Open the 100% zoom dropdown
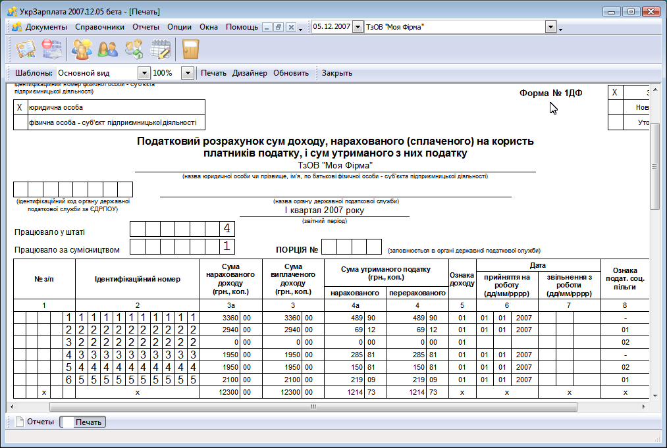This screenshot has height=448, width=667. coord(187,73)
